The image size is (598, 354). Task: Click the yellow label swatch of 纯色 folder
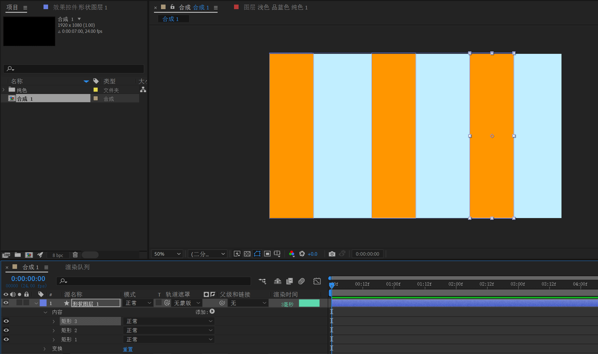[96, 90]
